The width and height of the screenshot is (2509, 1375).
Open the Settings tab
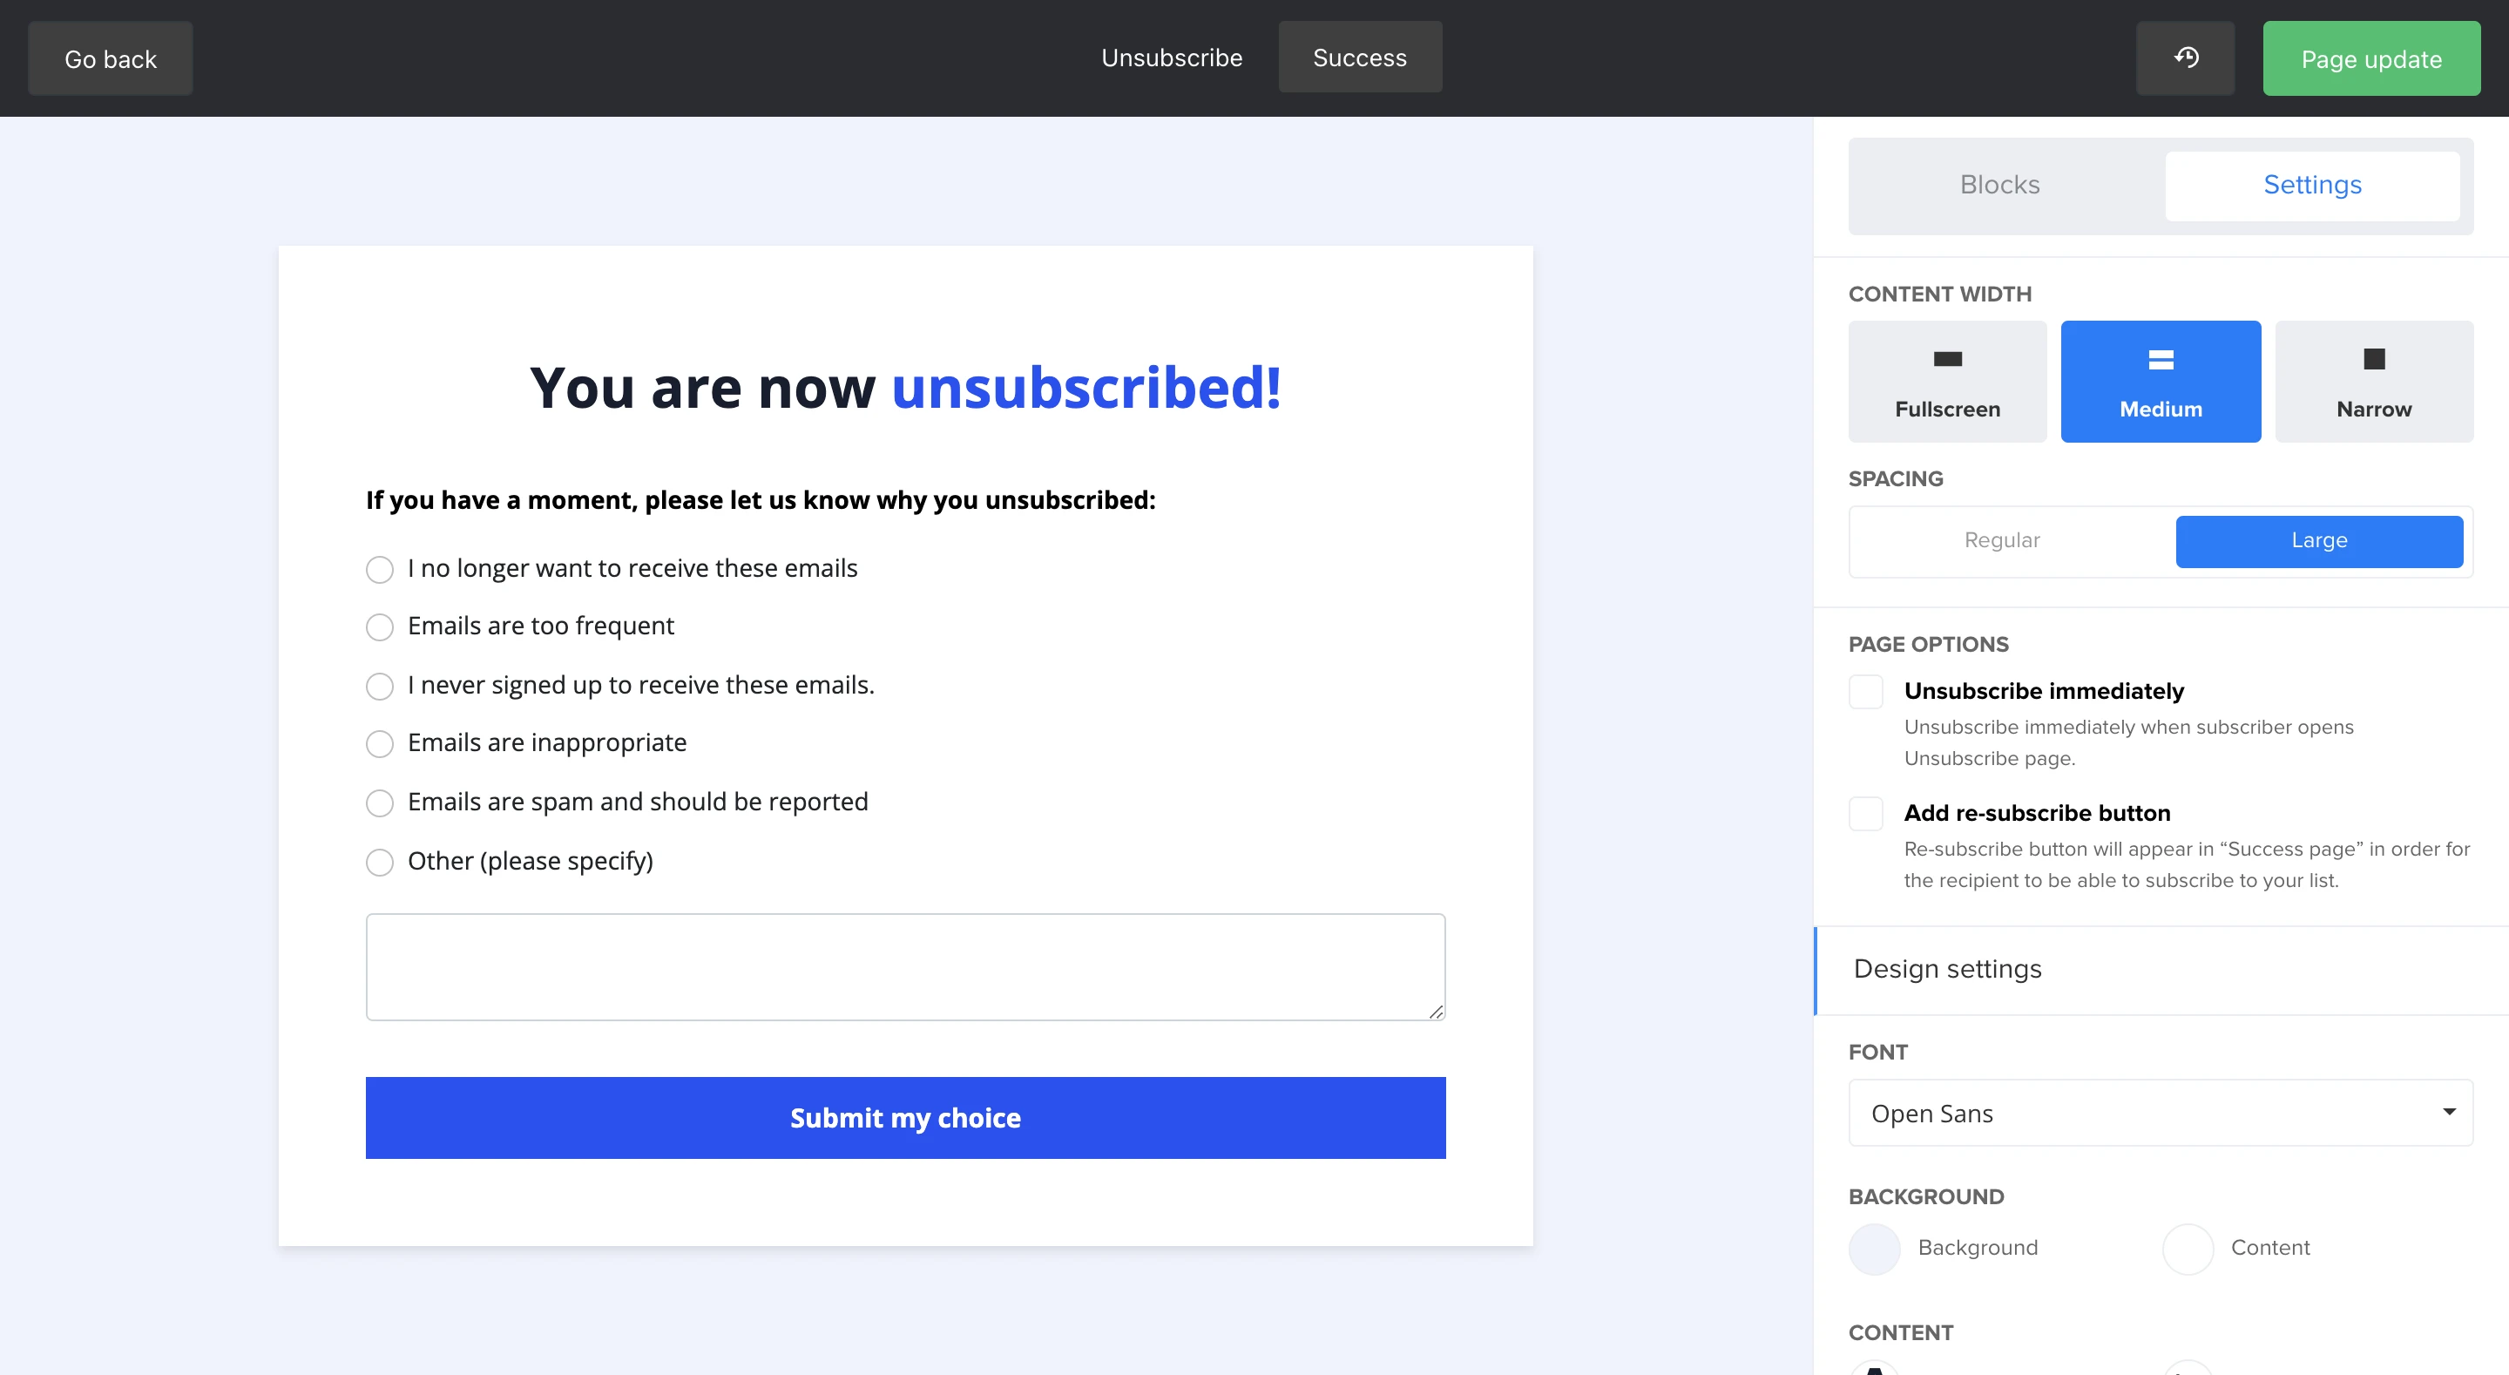(2311, 185)
